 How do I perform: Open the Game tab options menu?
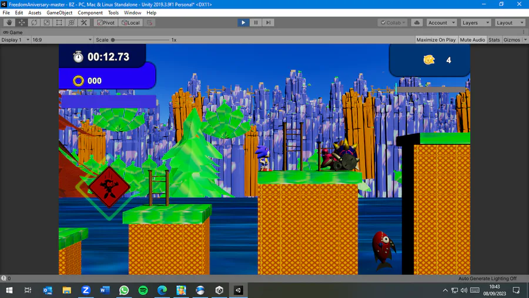click(524, 32)
